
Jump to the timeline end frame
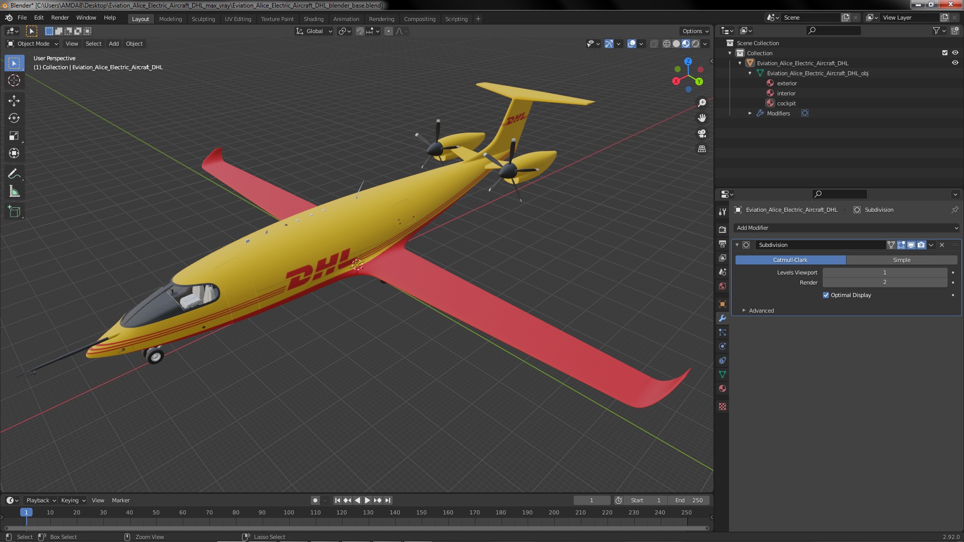[x=388, y=500]
